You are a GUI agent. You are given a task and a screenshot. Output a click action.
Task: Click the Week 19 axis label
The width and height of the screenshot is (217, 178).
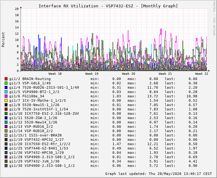(92, 73)
